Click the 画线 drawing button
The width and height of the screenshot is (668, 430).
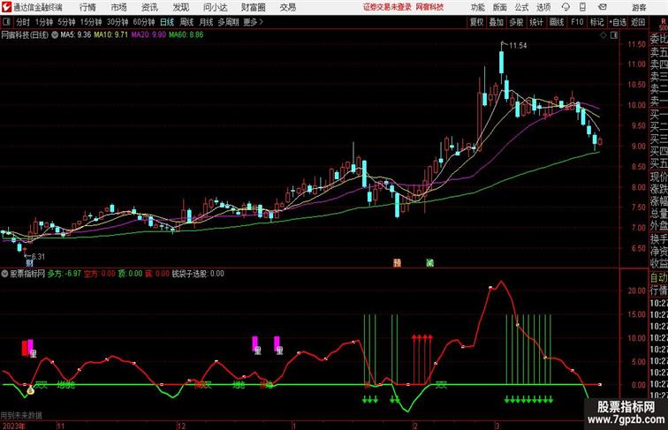pos(557,22)
